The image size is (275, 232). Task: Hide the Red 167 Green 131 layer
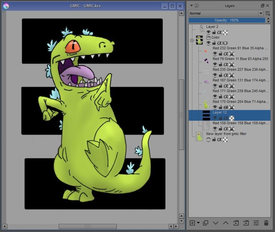215,86
